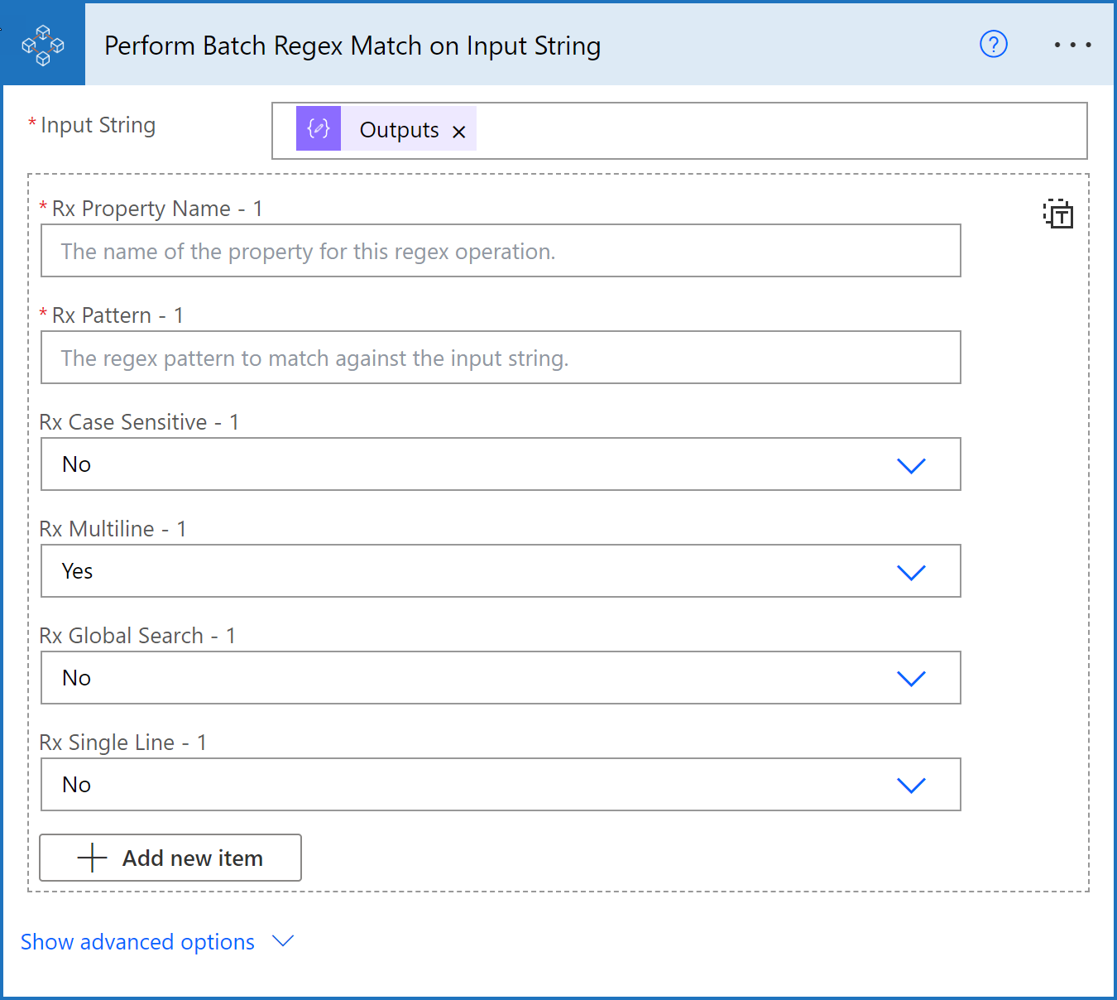Click the Outputs token label
This screenshot has width=1117, height=1000.
coord(399,130)
